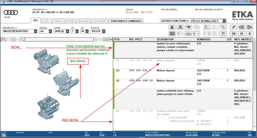Click the 'moteur embielle avec vilebreq.' heading row
Viewport: 257px width, 138px height.
183,99
